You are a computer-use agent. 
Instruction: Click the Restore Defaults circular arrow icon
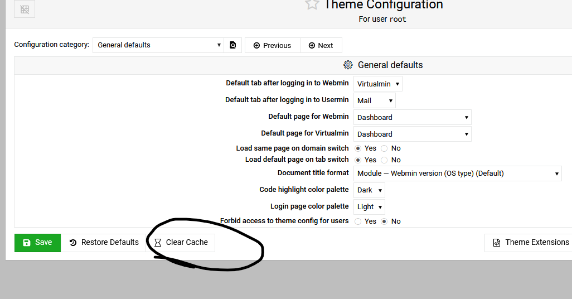(73, 243)
